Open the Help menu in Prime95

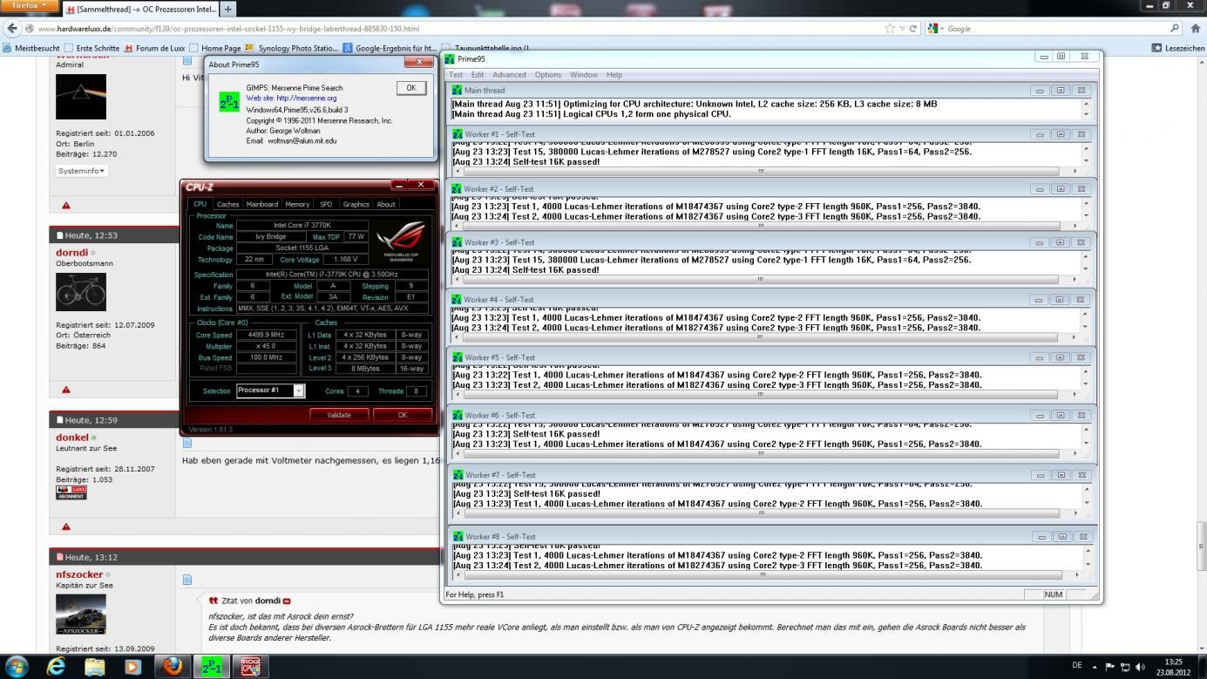pyautogui.click(x=614, y=75)
